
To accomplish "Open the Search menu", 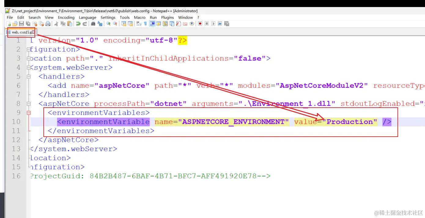I will (x=35, y=17).
